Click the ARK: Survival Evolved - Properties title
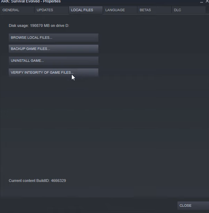Screen dimensions: 209x213 31,1
